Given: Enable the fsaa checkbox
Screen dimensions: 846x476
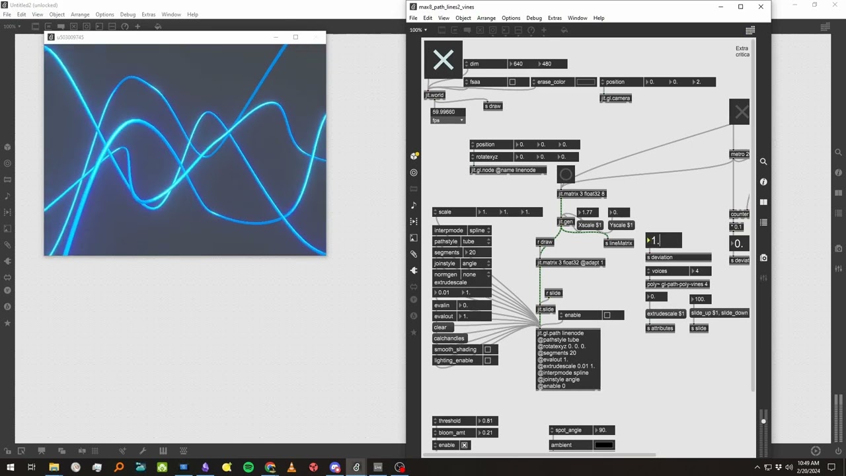Looking at the screenshot, I should pos(512,82).
